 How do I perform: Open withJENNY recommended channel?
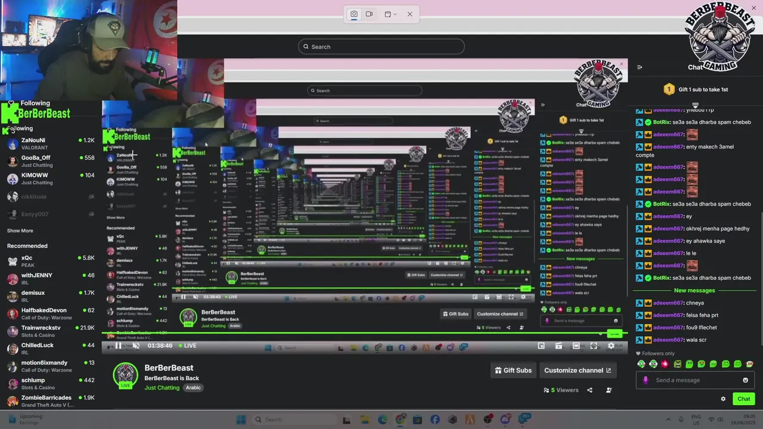[x=50, y=279]
